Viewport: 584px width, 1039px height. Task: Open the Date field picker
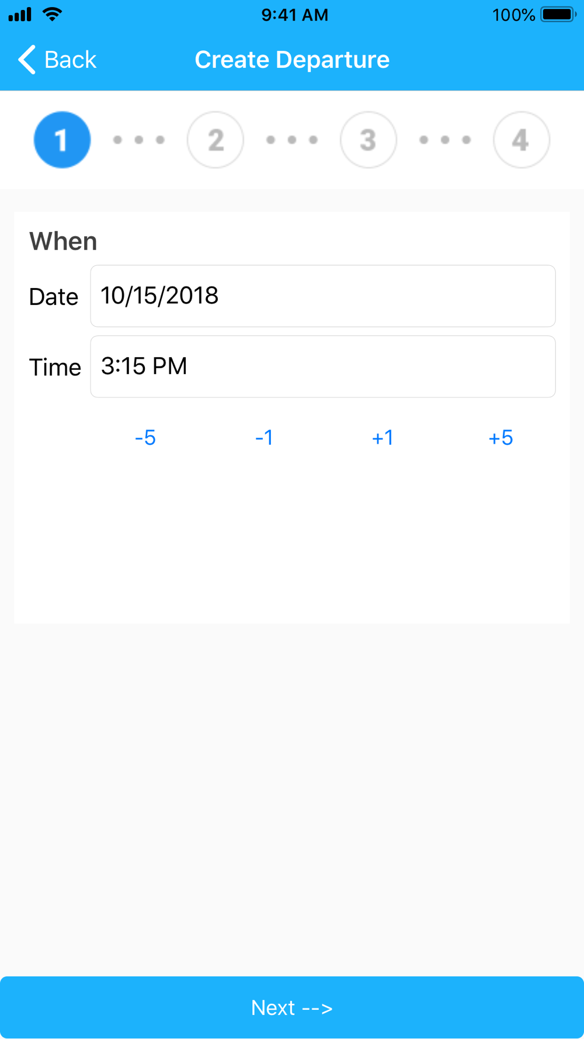click(x=323, y=296)
